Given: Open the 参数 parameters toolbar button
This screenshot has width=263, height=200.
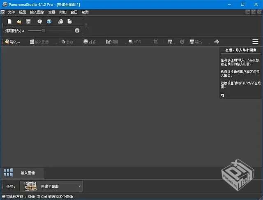Looking at the screenshot, I should 67,42.
